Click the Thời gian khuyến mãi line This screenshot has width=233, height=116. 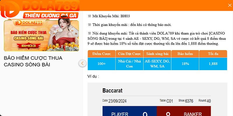click(130, 25)
